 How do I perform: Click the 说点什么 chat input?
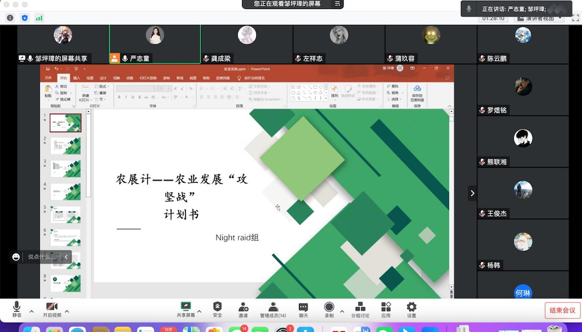41,257
